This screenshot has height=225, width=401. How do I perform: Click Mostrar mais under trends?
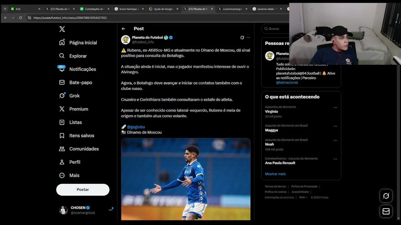click(x=275, y=174)
